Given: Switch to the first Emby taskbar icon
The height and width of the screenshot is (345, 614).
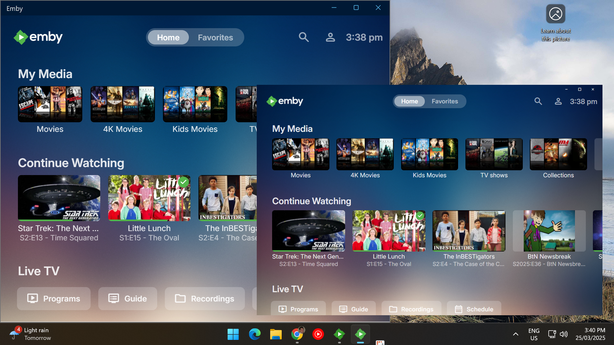Looking at the screenshot, I should pos(339,334).
